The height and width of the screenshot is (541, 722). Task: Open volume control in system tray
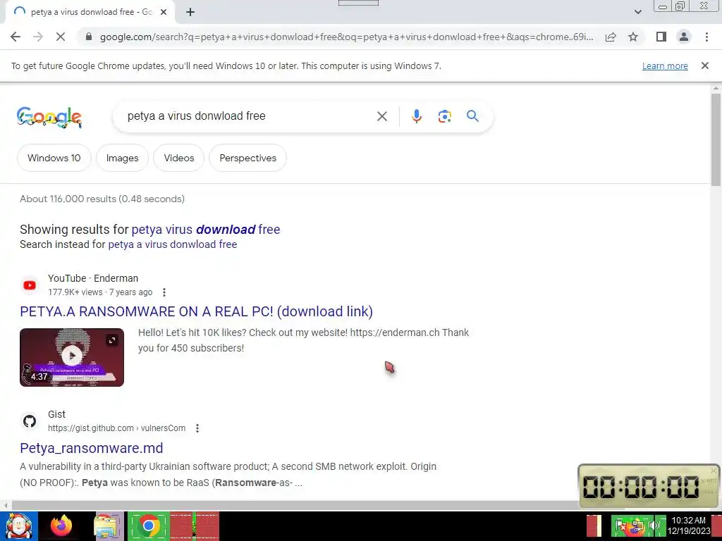tap(654, 526)
